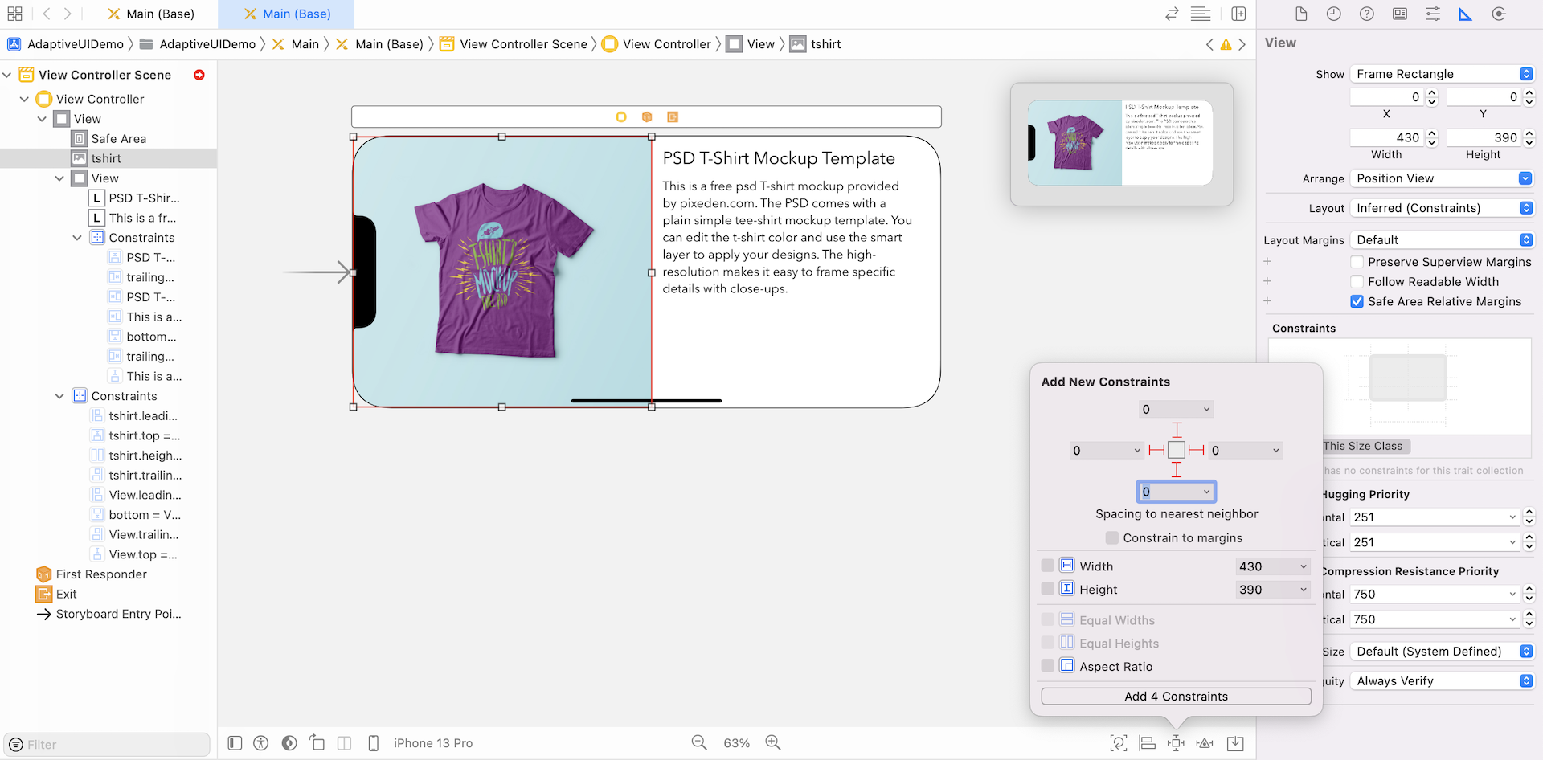Enable the Constrain to margins checkbox
Viewport: 1543px width, 760px height.
point(1112,538)
